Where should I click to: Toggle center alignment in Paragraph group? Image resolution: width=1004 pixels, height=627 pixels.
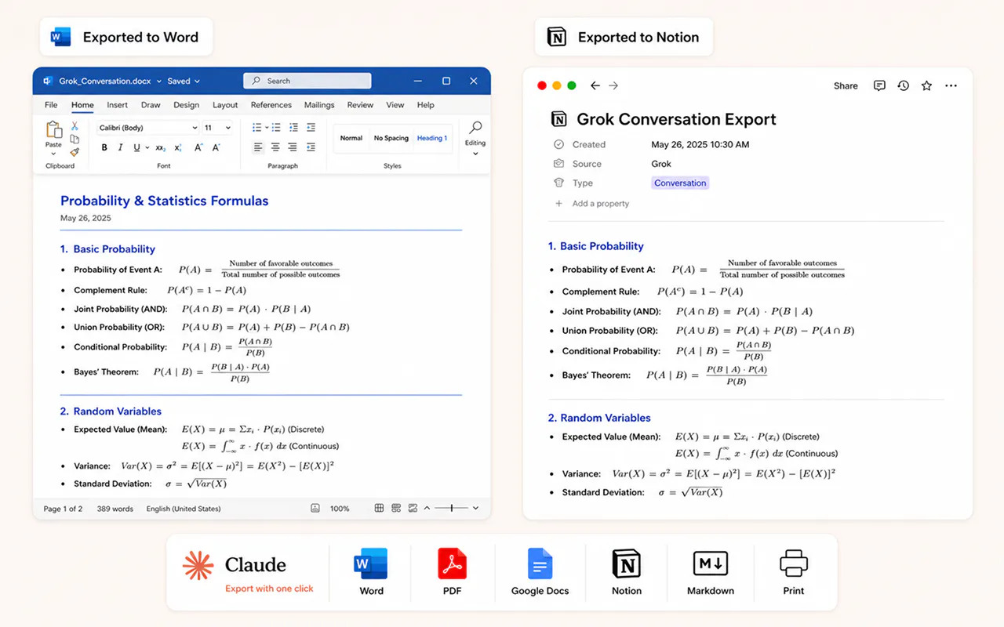click(x=275, y=147)
